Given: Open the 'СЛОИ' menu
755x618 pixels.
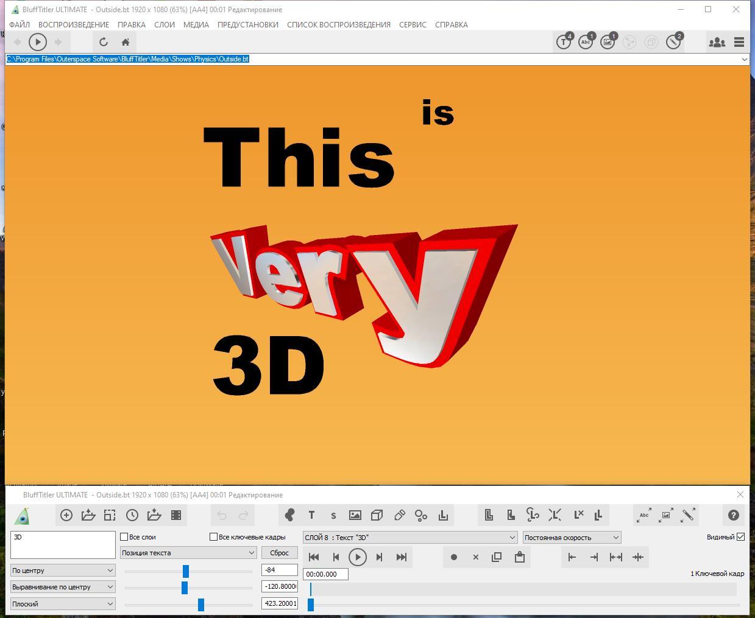Looking at the screenshot, I should (x=165, y=25).
